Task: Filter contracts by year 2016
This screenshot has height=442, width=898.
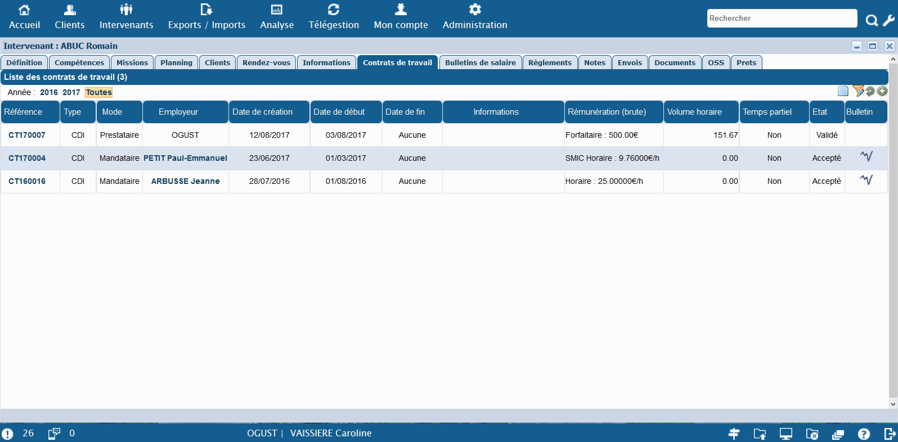Action: coord(49,92)
